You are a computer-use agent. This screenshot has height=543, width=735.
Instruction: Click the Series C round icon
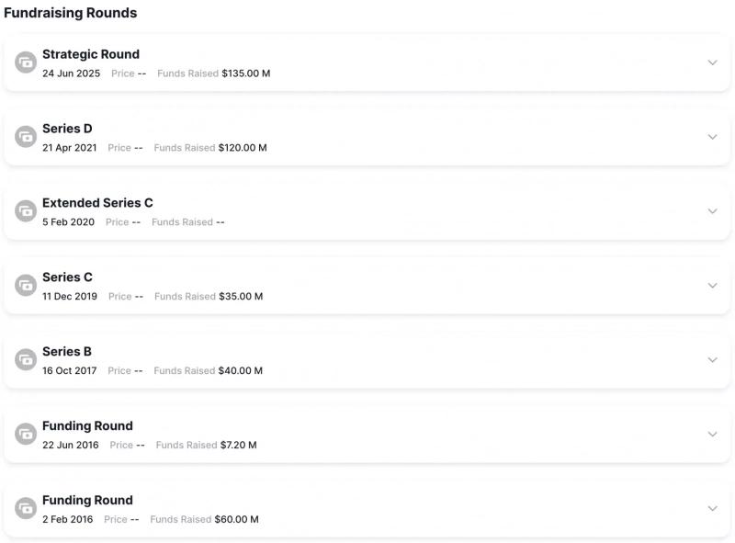(26, 285)
